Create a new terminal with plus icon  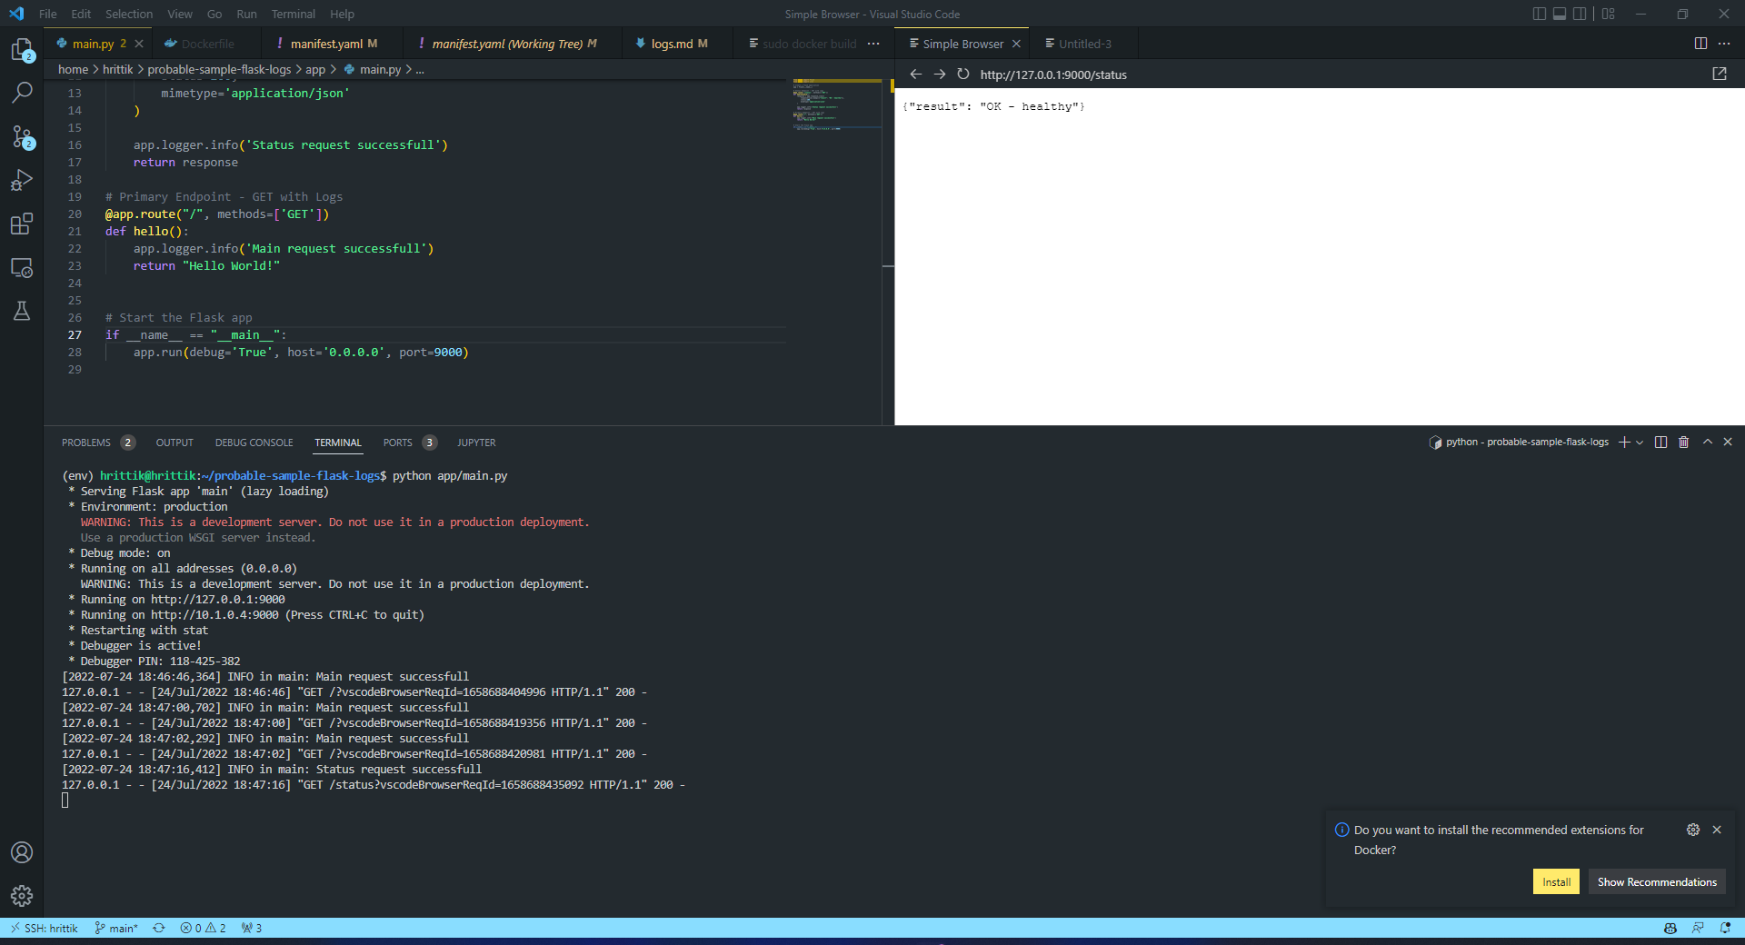[x=1624, y=443]
